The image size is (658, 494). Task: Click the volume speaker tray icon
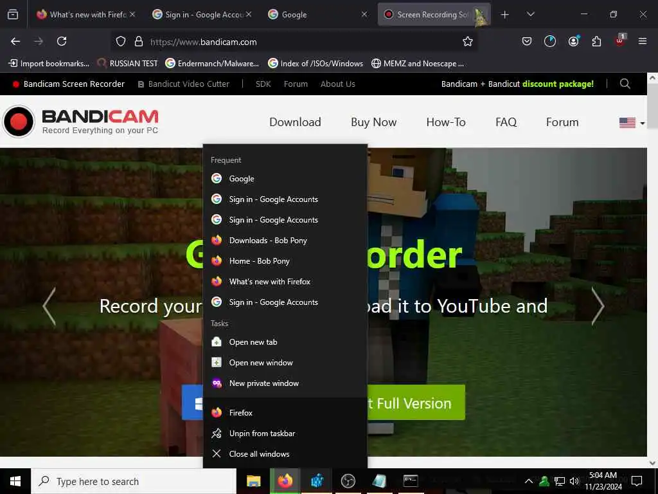pyautogui.click(x=574, y=481)
